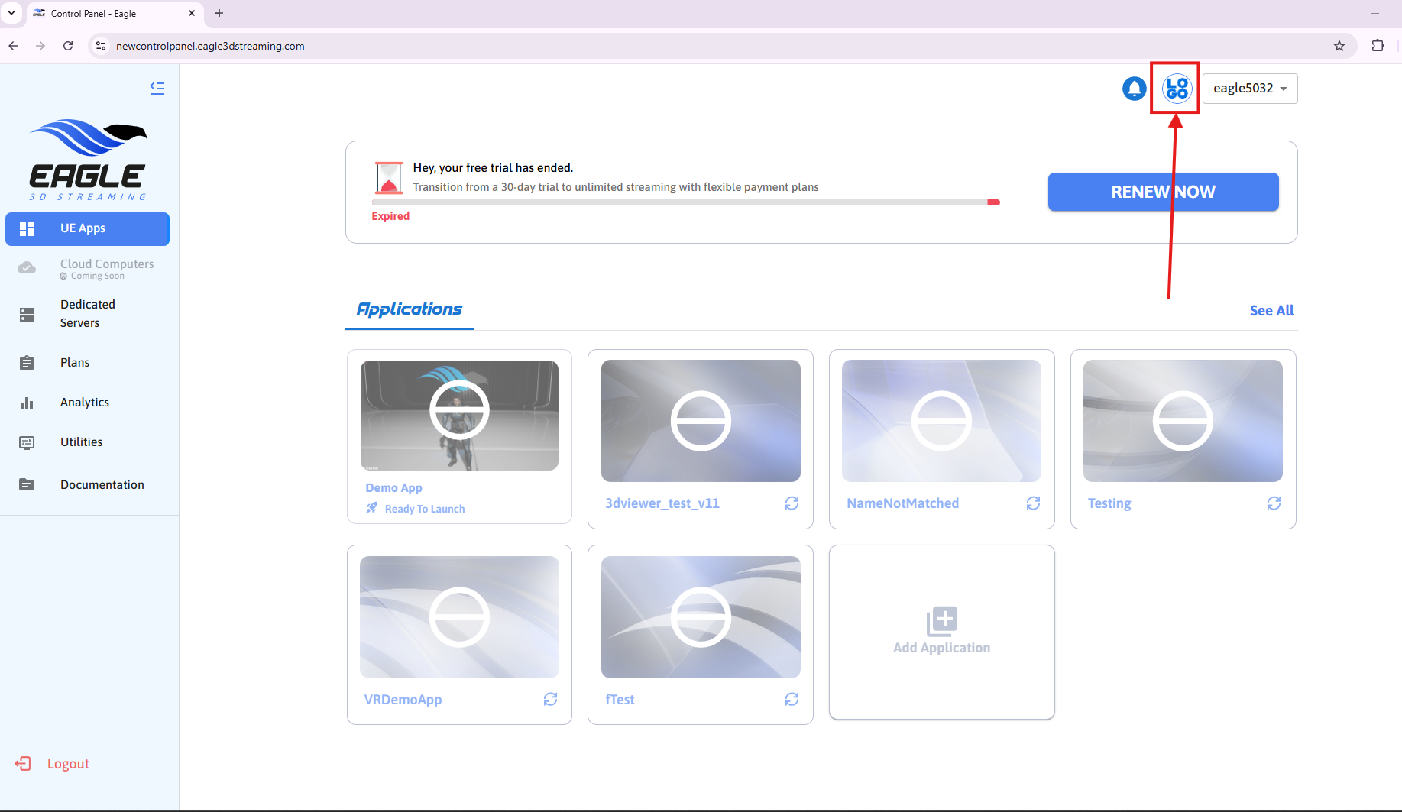The height and width of the screenshot is (812, 1402).
Task: Open Analytics from the sidebar
Action: (x=84, y=402)
